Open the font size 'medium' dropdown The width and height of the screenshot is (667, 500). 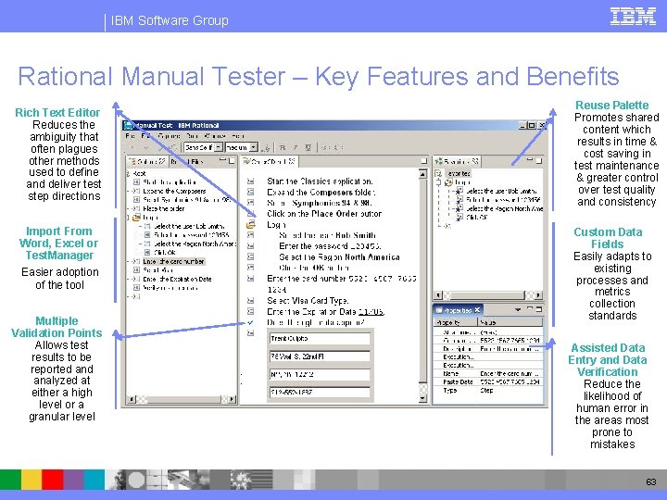coord(254,147)
